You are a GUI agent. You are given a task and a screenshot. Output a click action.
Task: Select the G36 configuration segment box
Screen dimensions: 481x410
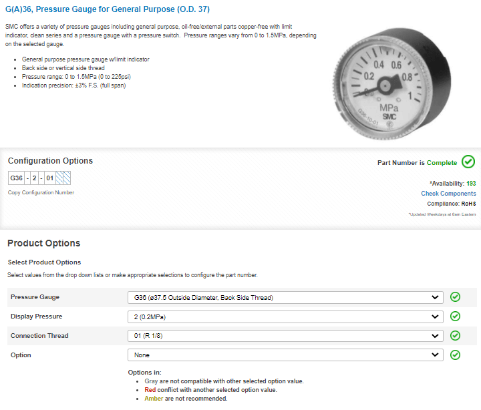tap(16, 178)
